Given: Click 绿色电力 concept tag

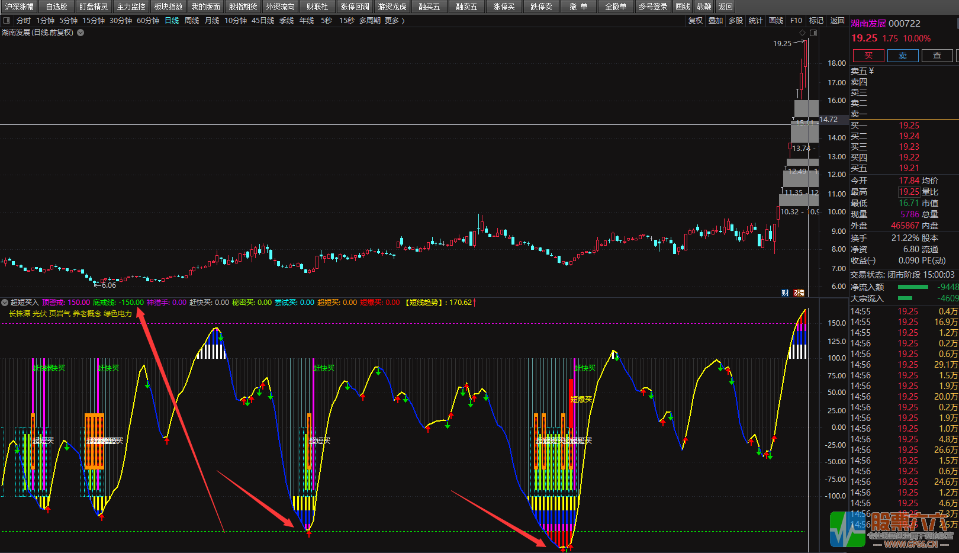Looking at the screenshot, I should [x=118, y=314].
